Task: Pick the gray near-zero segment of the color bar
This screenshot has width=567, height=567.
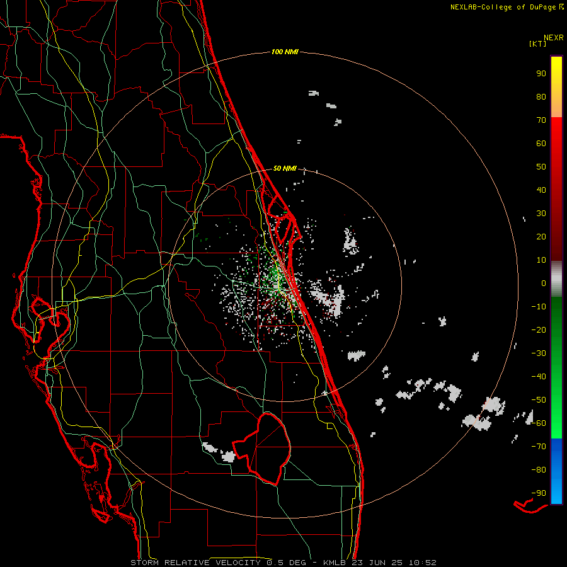Action: [x=556, y=279]
